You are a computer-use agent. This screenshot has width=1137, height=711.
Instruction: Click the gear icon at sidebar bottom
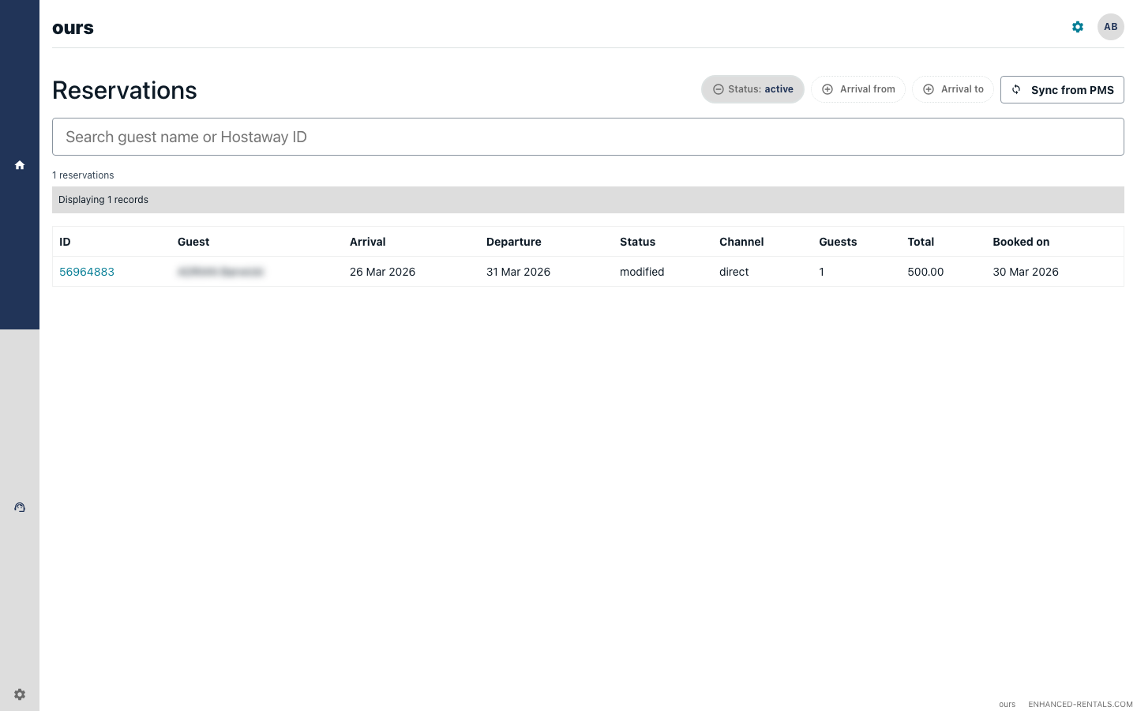(x=19, y=694)
